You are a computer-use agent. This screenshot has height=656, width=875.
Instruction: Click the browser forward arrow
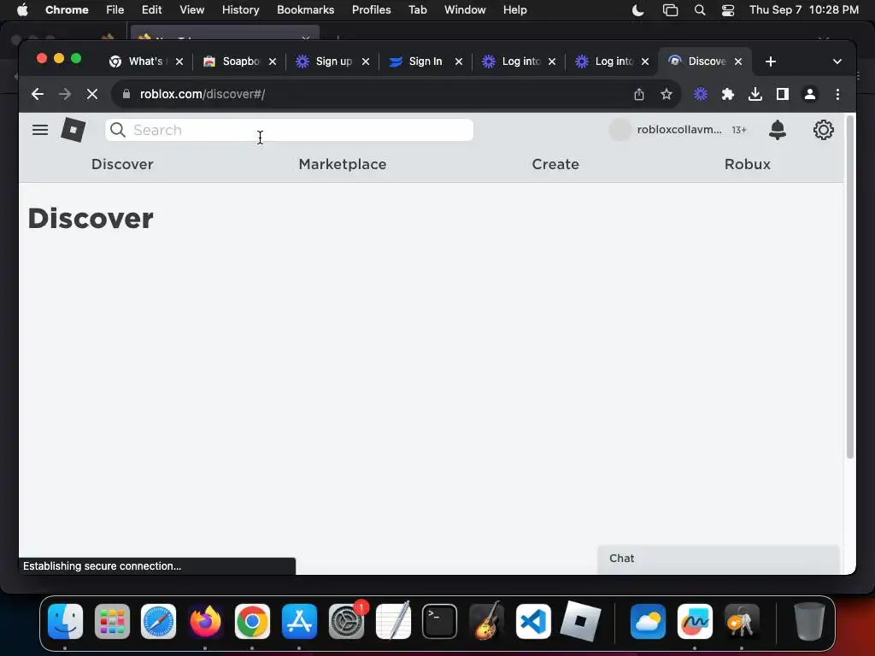point(65,94)
